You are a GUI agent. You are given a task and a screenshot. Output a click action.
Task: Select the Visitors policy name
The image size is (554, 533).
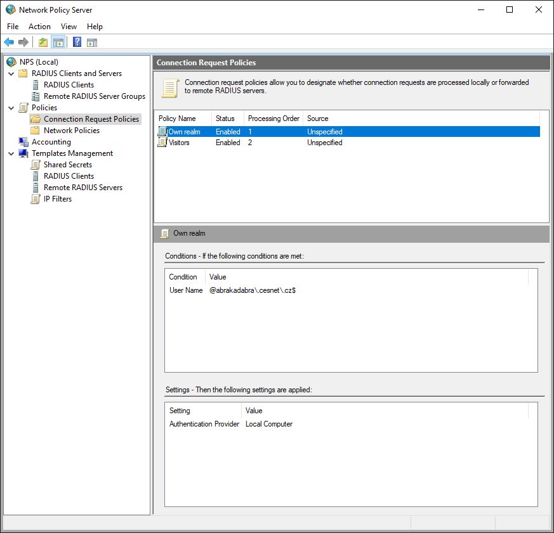click(179, 143)
